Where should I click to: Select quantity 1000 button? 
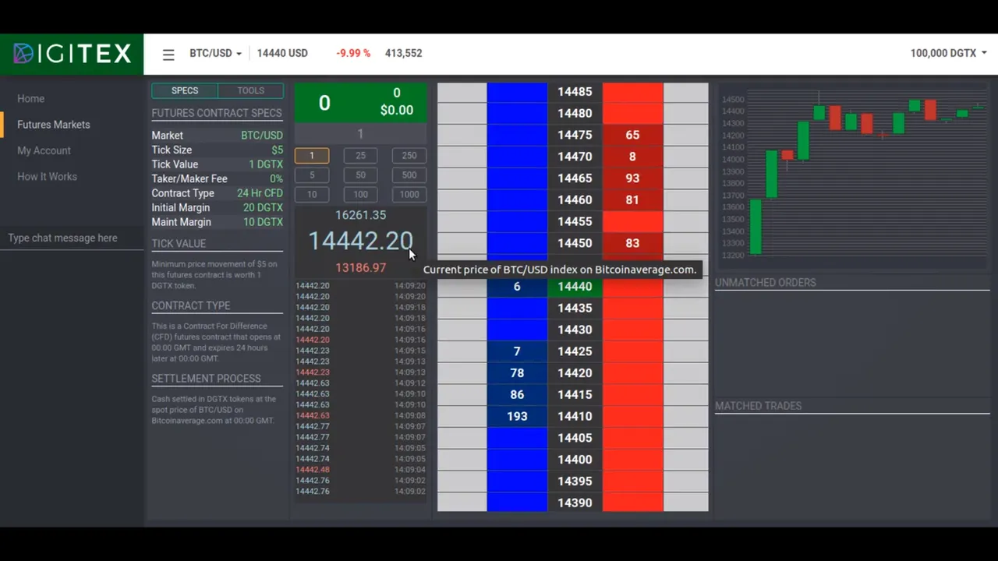click(x=409, y=195)
